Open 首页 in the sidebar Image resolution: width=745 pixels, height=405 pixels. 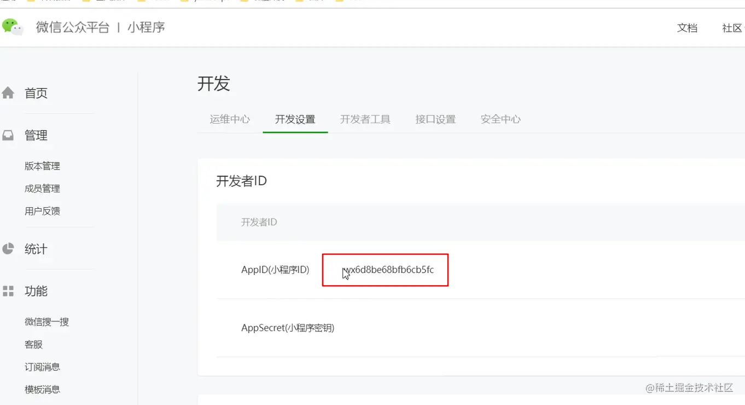pos(36,93)
